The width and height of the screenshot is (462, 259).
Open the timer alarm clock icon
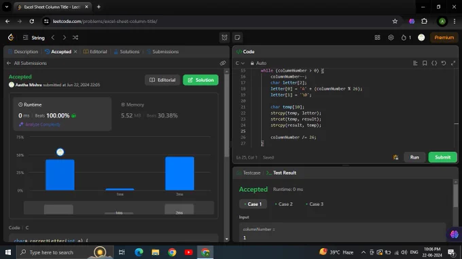[224, 38]
